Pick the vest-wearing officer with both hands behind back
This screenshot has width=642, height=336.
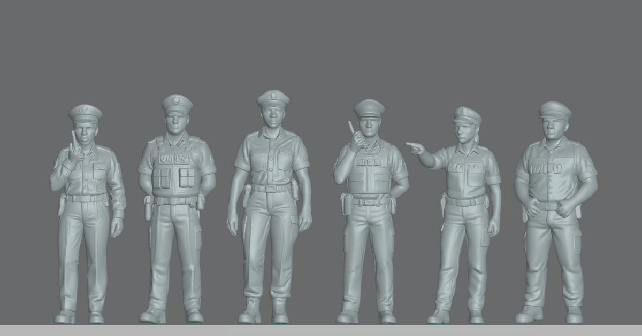pyautogui.click(x=176, y=209)
